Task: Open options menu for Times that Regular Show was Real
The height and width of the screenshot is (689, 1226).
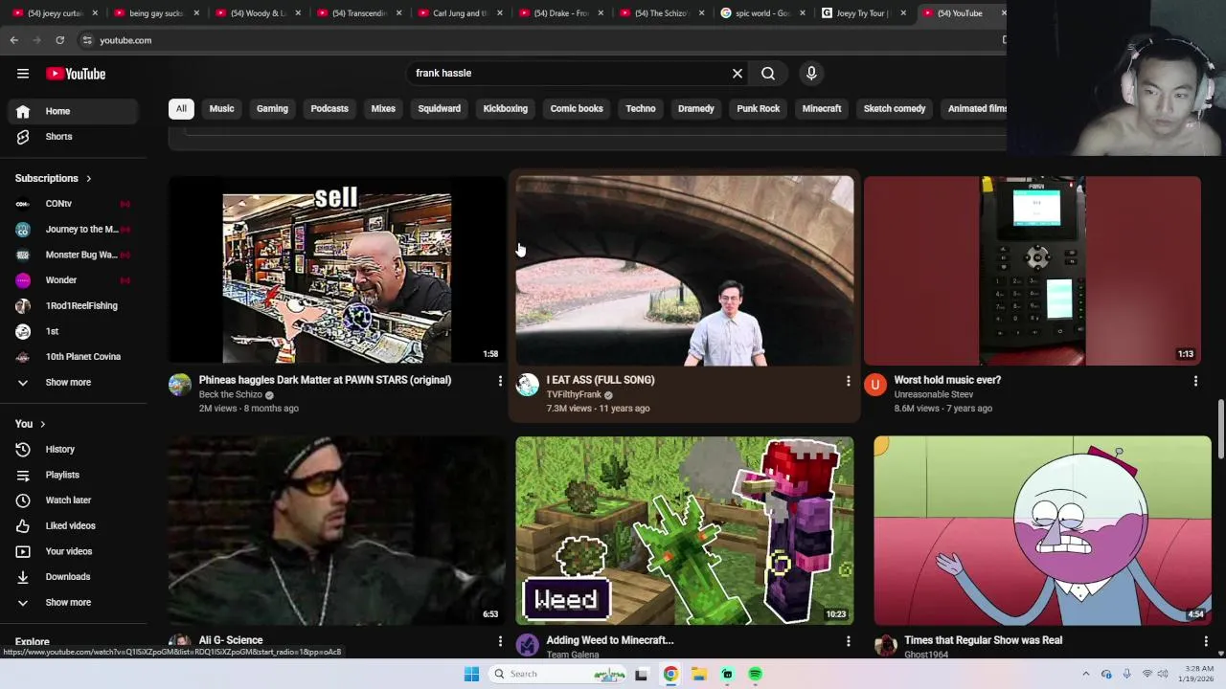Action: click(1206, 640)
